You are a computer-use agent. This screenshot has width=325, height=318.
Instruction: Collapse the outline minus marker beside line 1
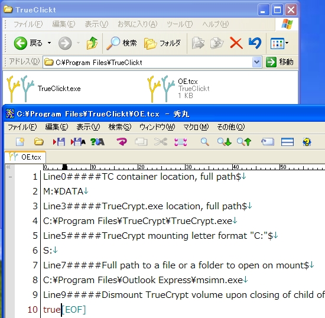(x=10, y=177)
